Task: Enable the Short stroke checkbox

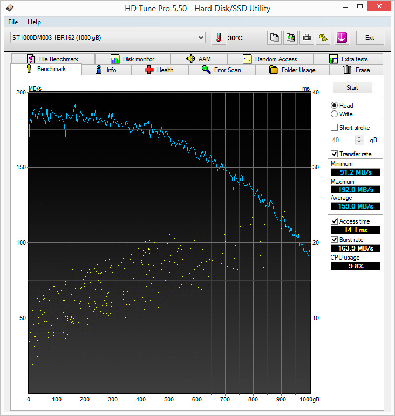Action: pos(335,128)
